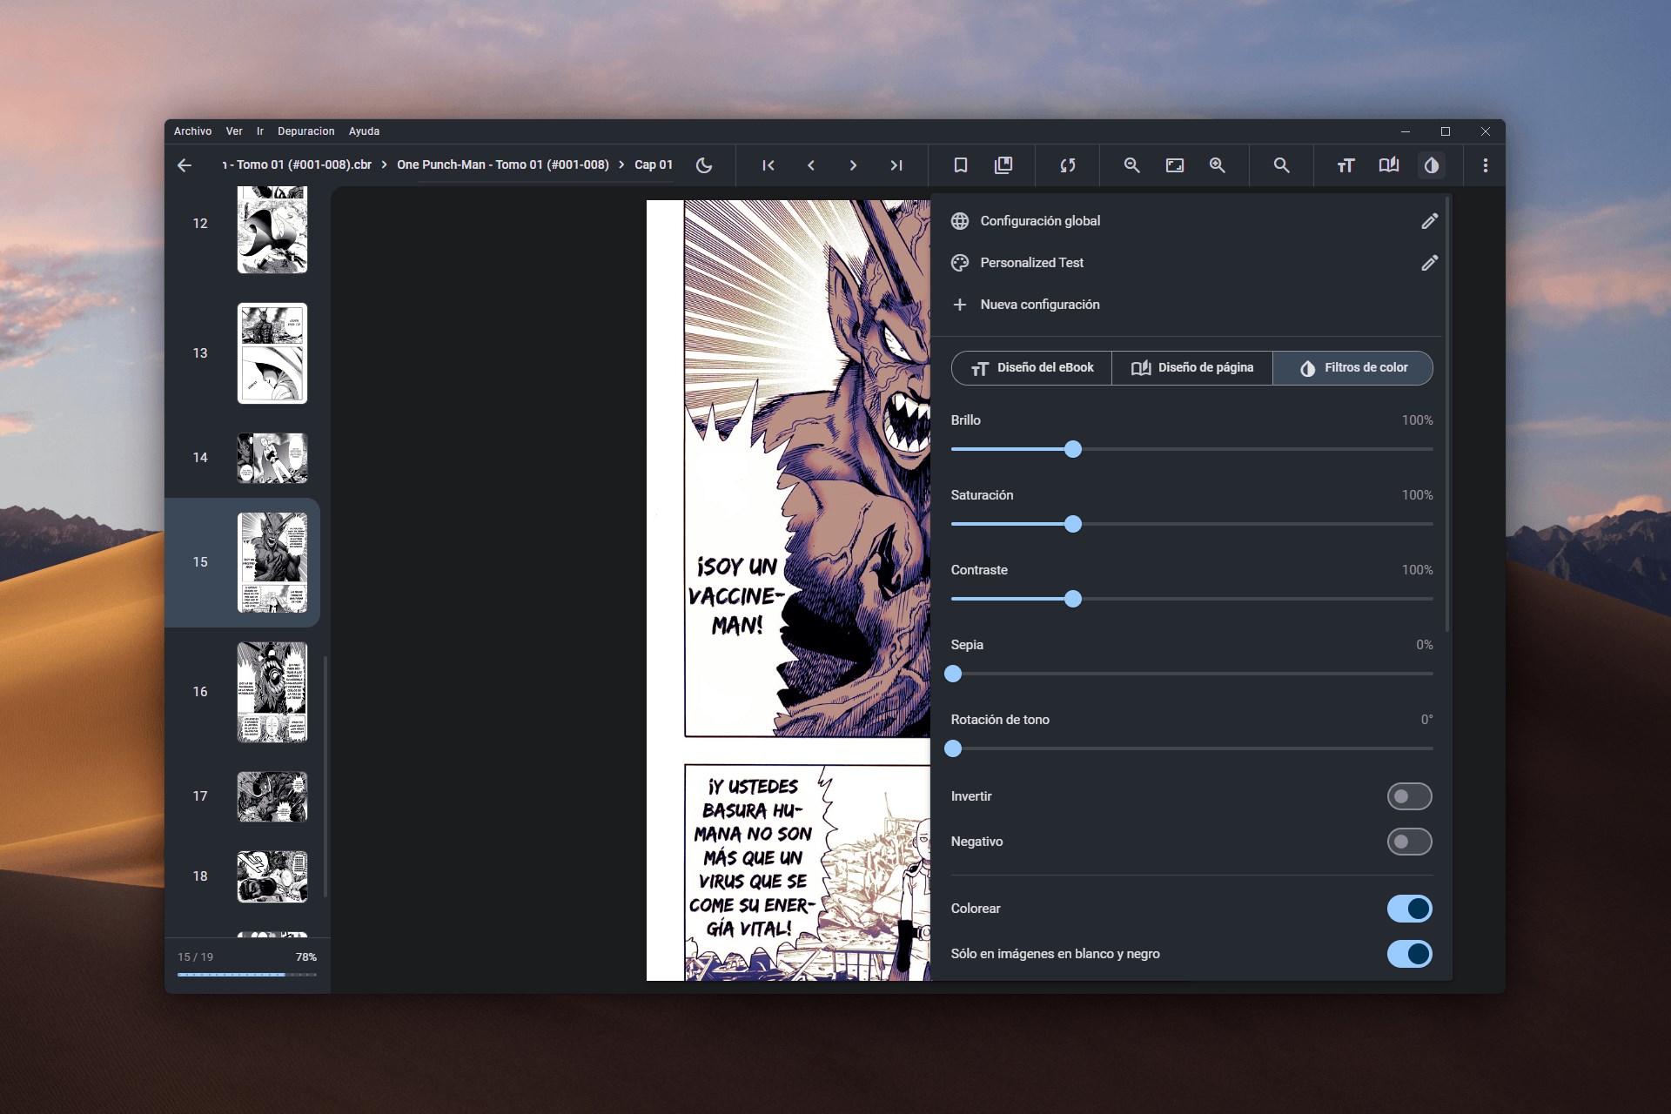
Task: Go to the next page
Action: 855,165
